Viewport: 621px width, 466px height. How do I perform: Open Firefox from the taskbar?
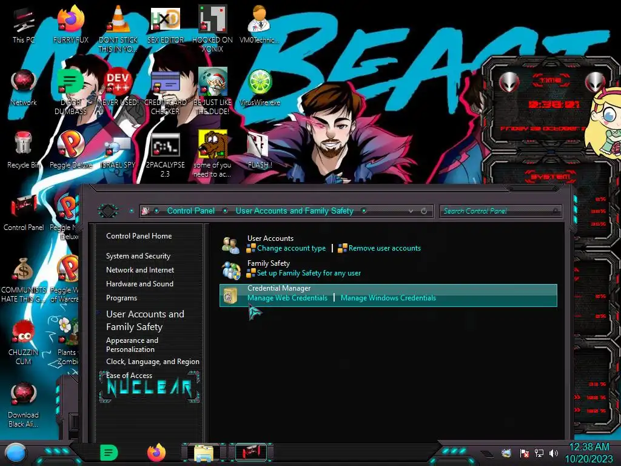(x=156, y=452)
